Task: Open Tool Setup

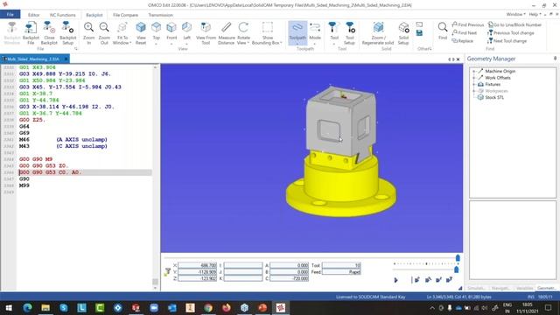Action: 350,32
